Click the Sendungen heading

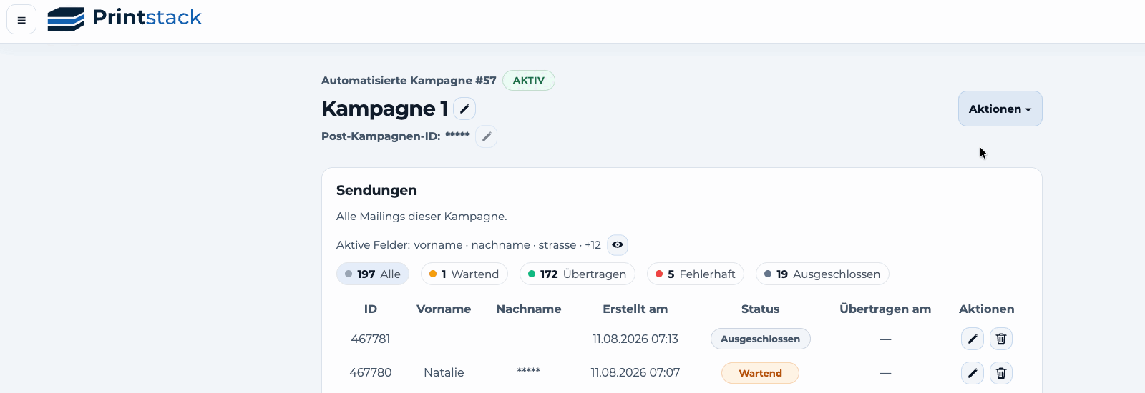click(x=376, y=190)
